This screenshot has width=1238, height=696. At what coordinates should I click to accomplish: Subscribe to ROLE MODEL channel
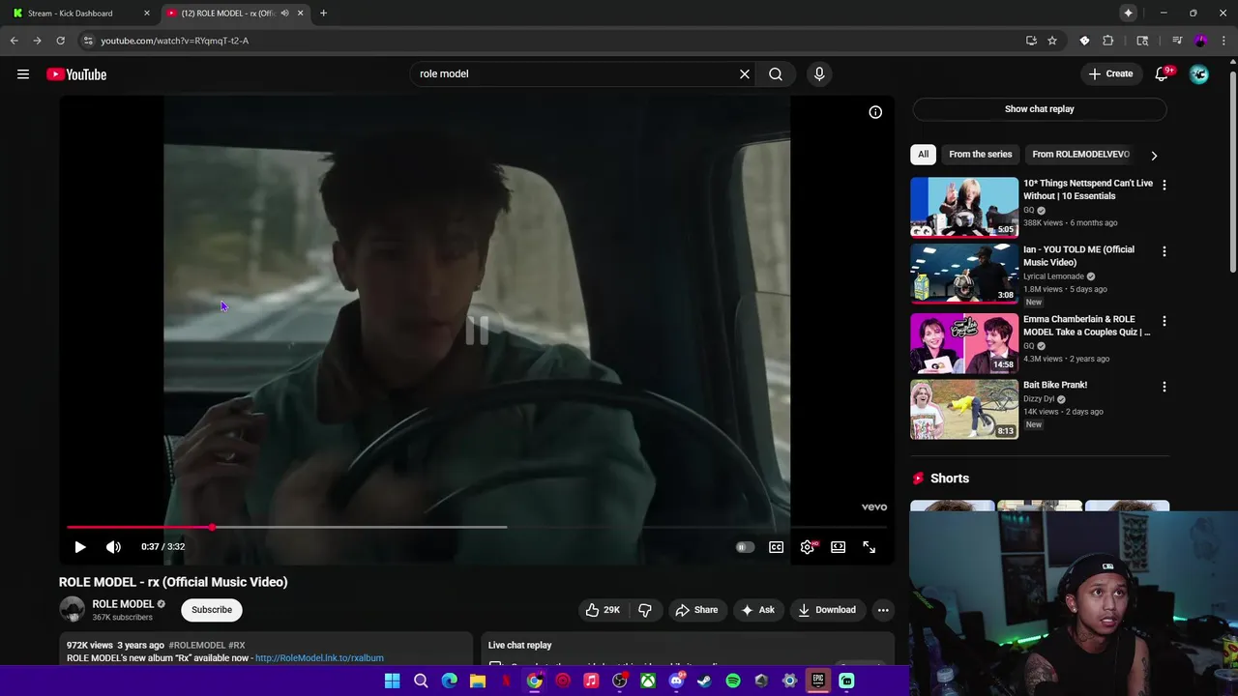click(x=212, y=610)
